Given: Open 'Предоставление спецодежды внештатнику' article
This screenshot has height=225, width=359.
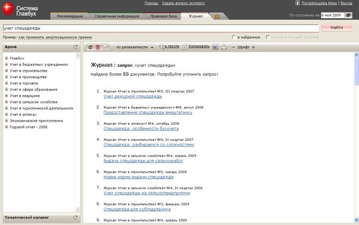Looking at the screenshot, I should pos(148,112).
